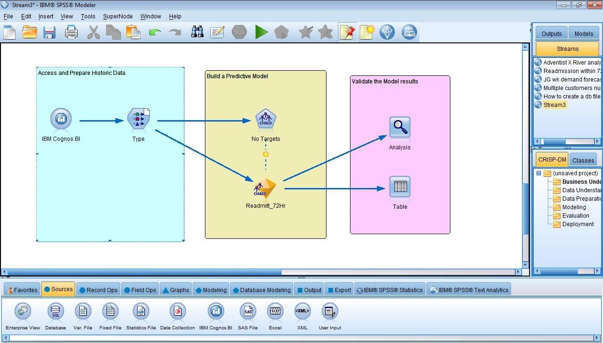Image resolution: width=603 pixels, height=343 pixels.
Task: Click the canvas vertical scrollbar thumb
Action: coord(526,210)
